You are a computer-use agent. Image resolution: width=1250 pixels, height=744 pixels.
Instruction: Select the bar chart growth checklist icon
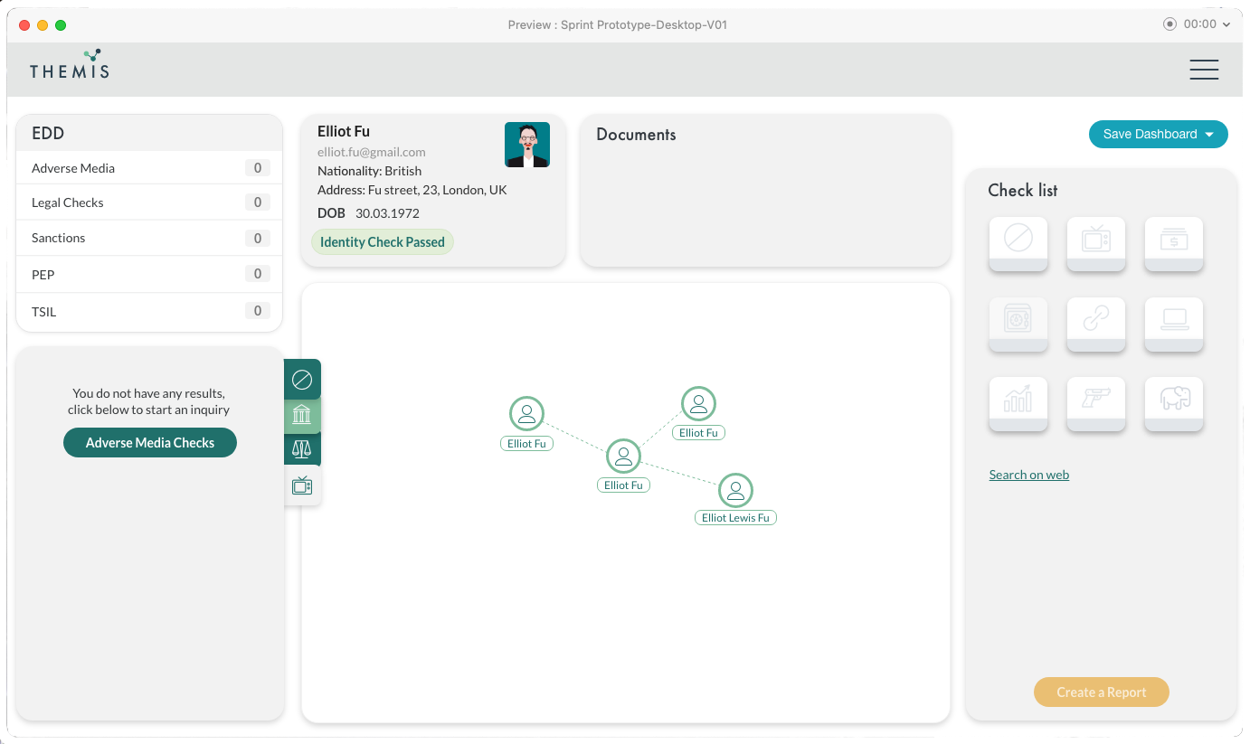pos(1018,400)
